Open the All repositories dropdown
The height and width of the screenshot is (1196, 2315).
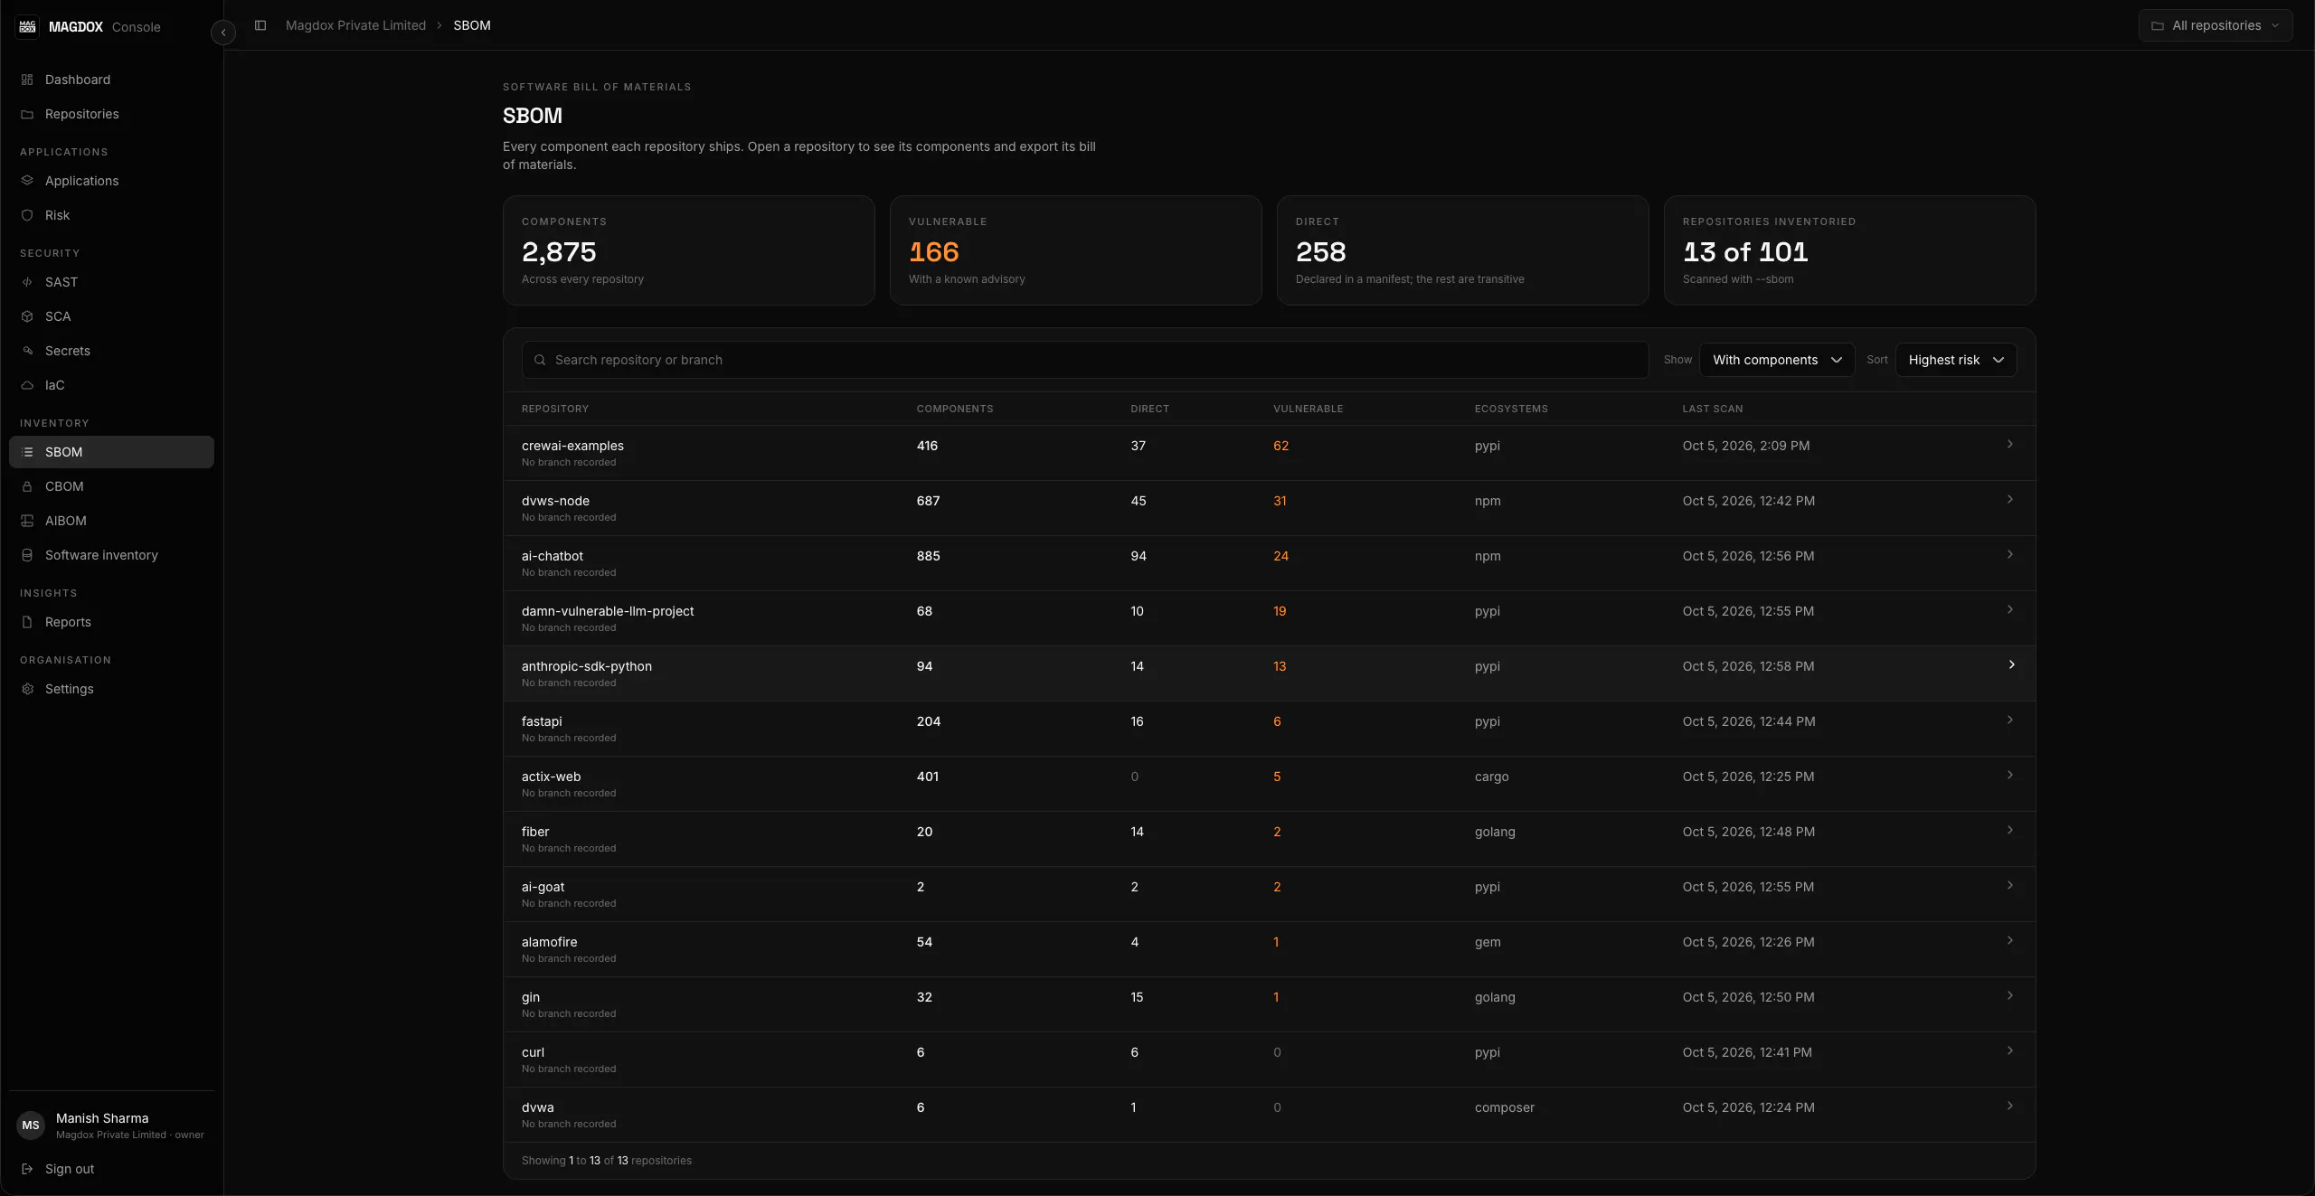[2216, 25]
